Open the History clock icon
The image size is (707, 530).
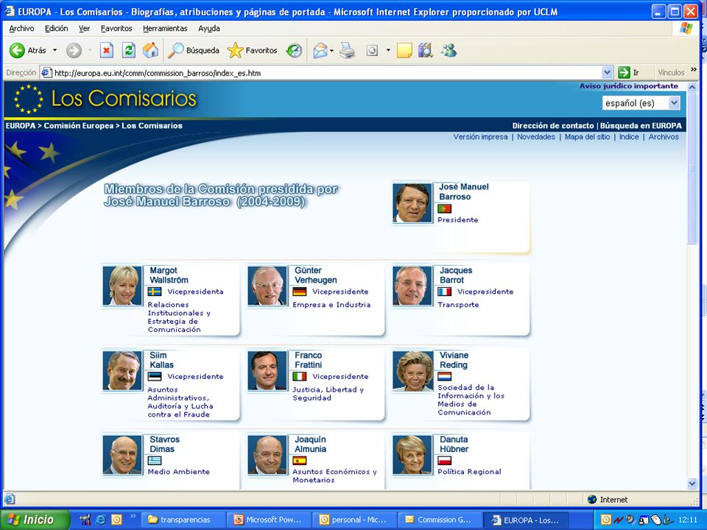[x=294, y=51]
